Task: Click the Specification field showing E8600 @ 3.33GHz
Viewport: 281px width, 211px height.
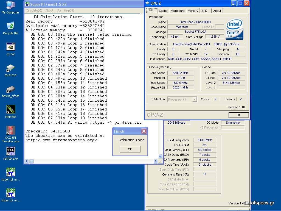Action: click(206, 44)
